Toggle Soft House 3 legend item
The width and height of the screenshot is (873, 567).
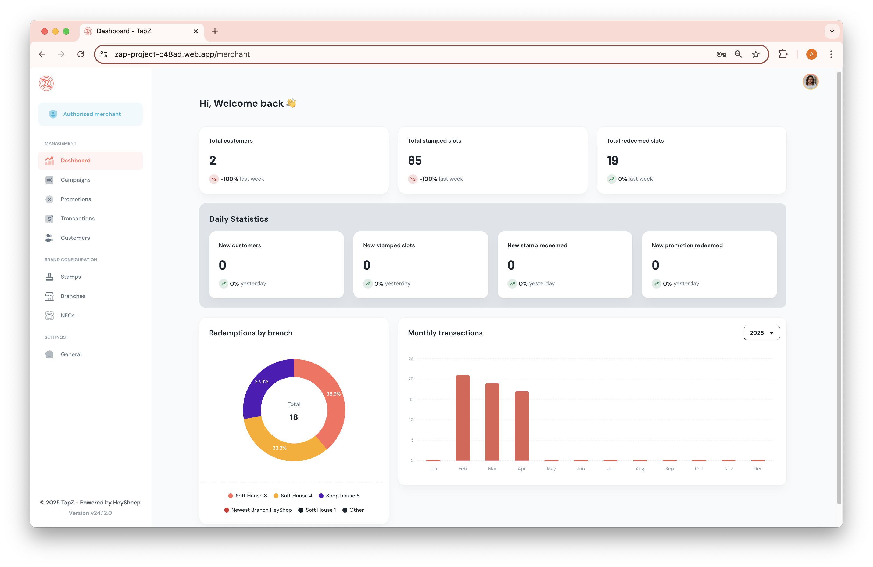248,496
